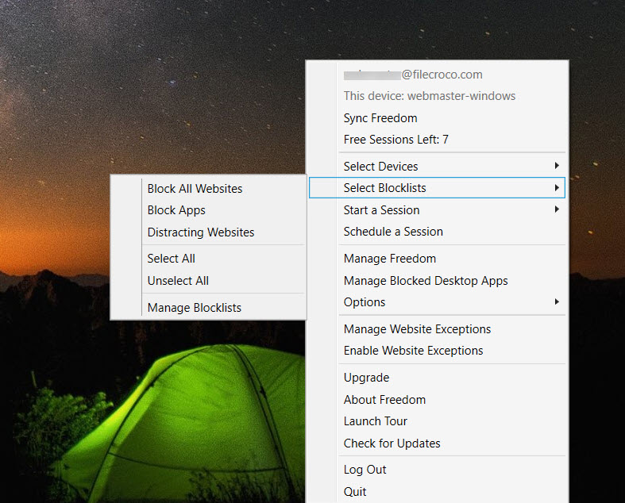
Task: Open Manage Blocked Desktop Apps
Action: [437, 281]
